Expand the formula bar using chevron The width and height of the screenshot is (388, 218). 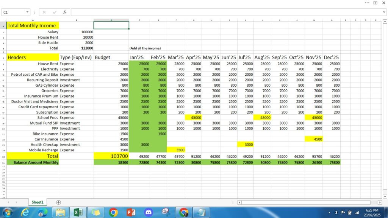tap(384, 12)
